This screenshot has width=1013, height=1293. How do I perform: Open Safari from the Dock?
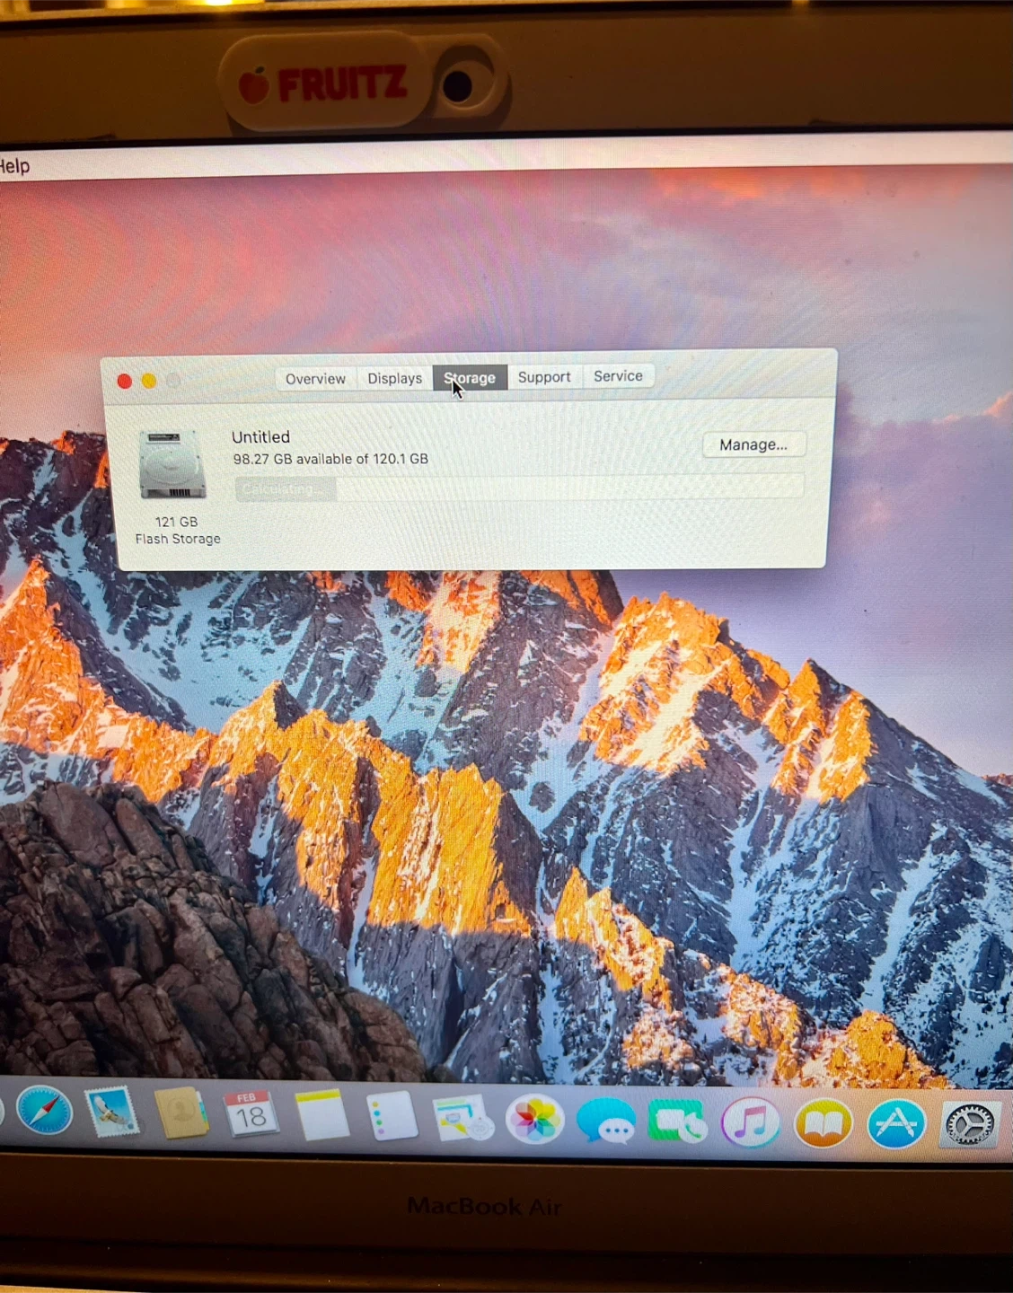point(43,1113)
